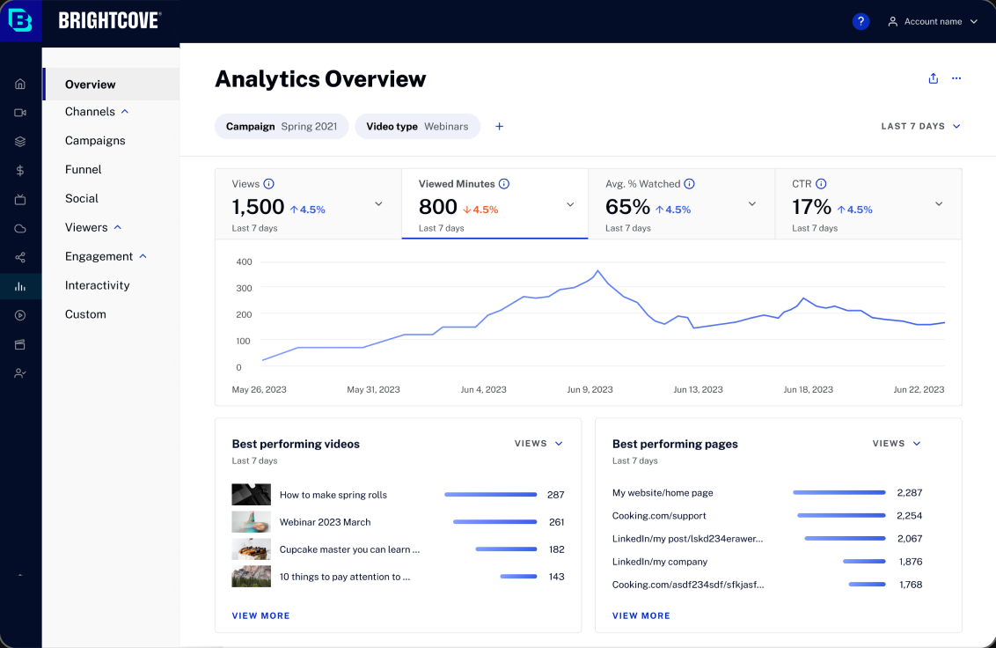Viewport: 996px width, 648px height.
Task: Click the 'Cupcake master you can learn ...' title
Action: [349, 549]
